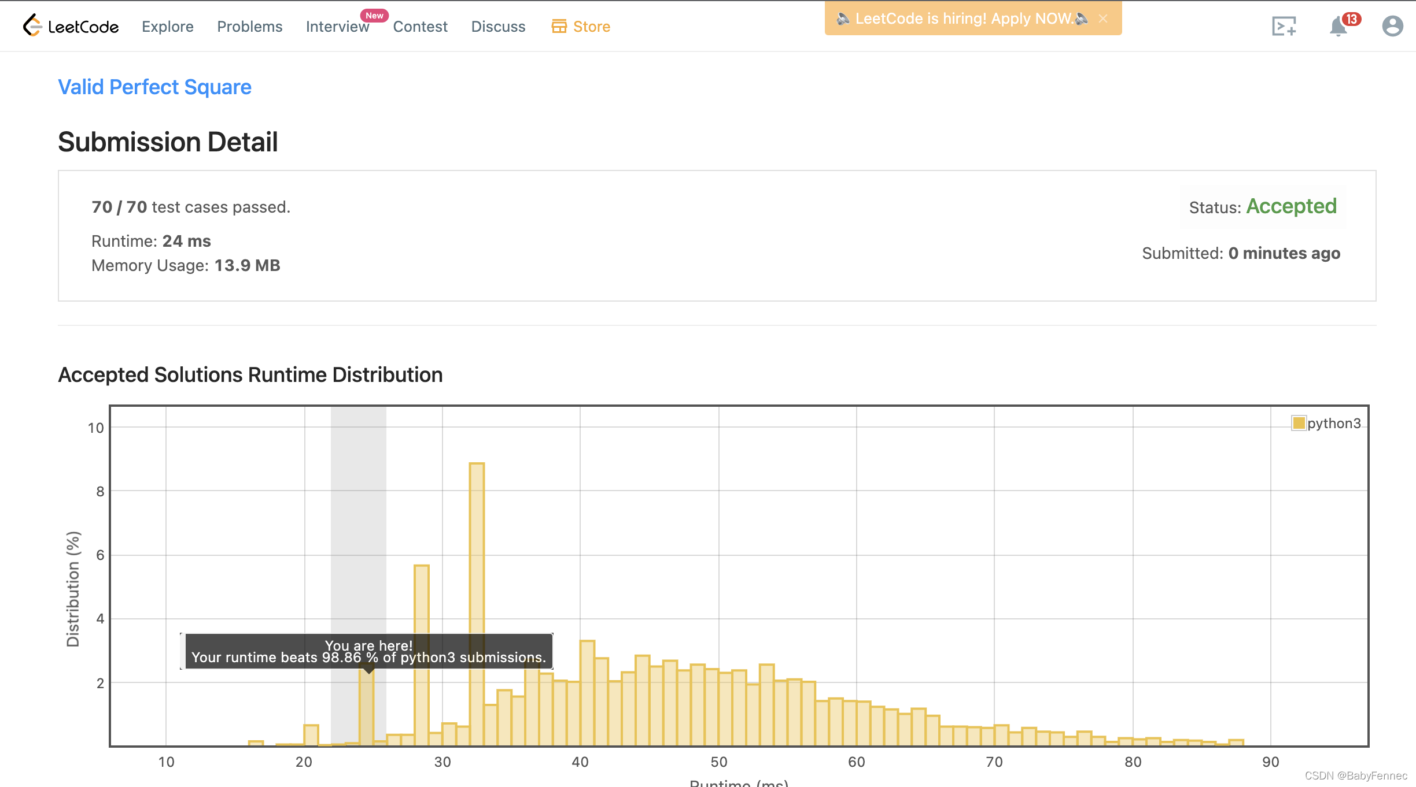Navigate to the Contest page
1416x787 pixels.
[x=420, y=27]
